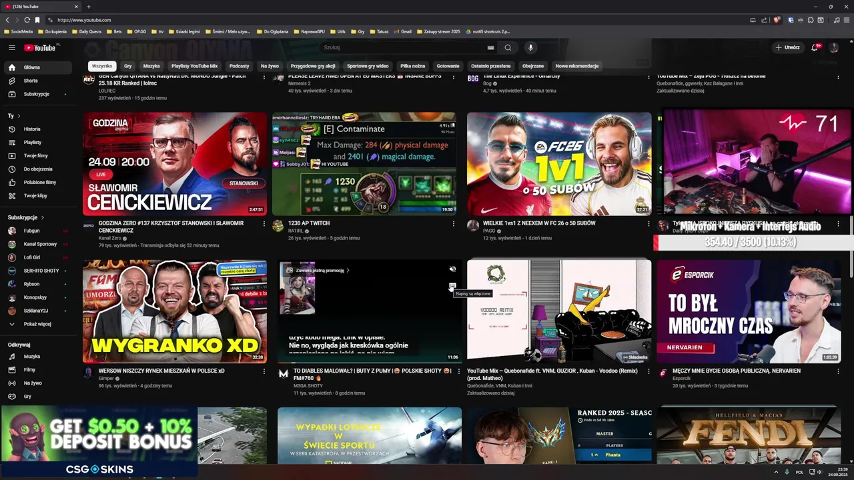Expand the Subskrypcje heading chevron
Image resolution: width=854 pixels, height=480 pixels.
(x=43, y=217)
